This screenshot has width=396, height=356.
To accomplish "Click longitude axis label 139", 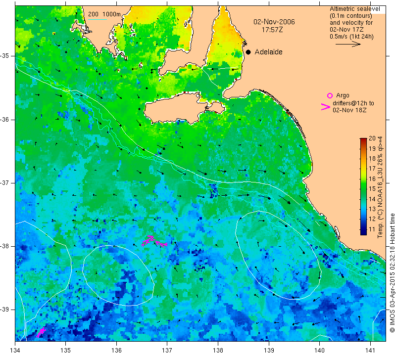I will [x=269, y=351].
